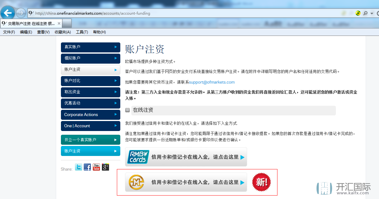379x199 pixels.
Task: Open the address bar dropdown arrow
Action: [x=372, y=13]
